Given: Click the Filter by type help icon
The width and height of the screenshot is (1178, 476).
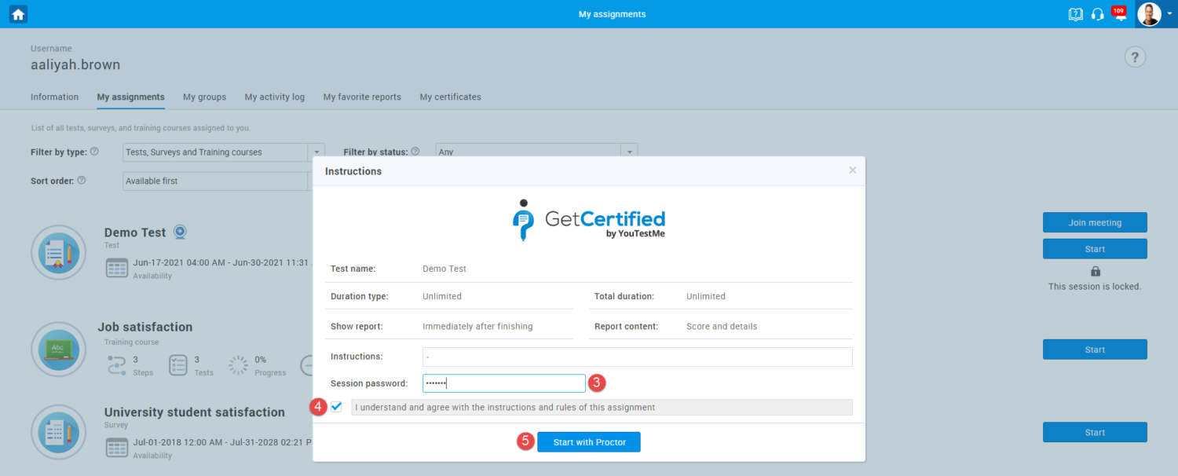Looking at the screenshot, I should 94,152.
